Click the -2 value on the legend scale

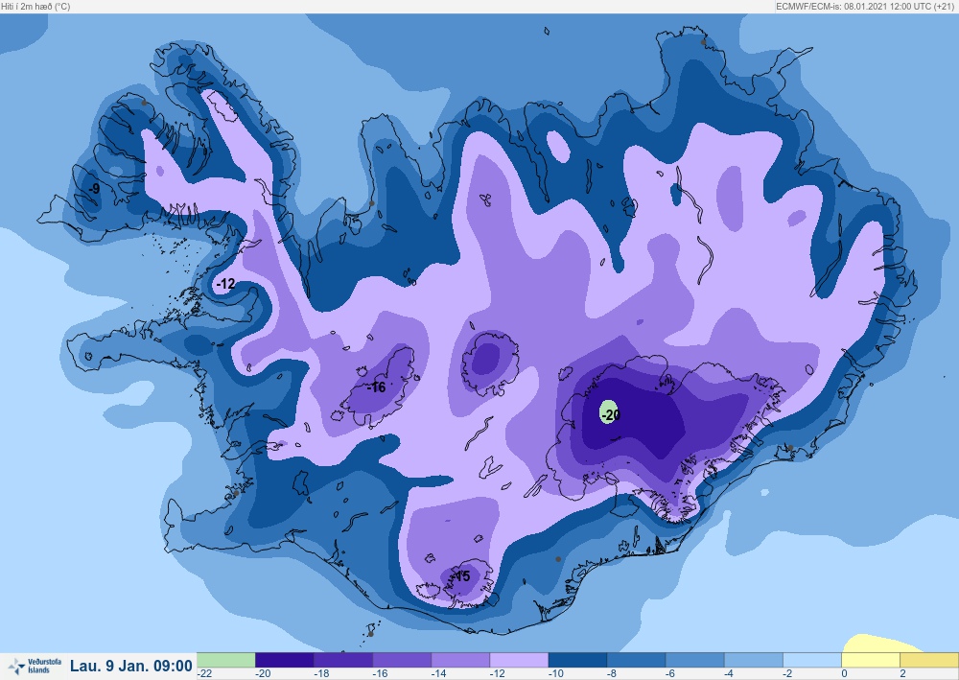pyautogui.click(x=788, y=674)
